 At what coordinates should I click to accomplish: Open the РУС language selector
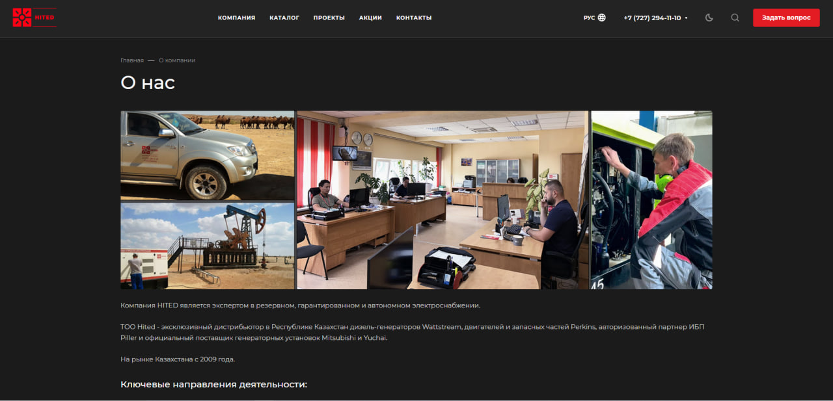tap(595, 18)
